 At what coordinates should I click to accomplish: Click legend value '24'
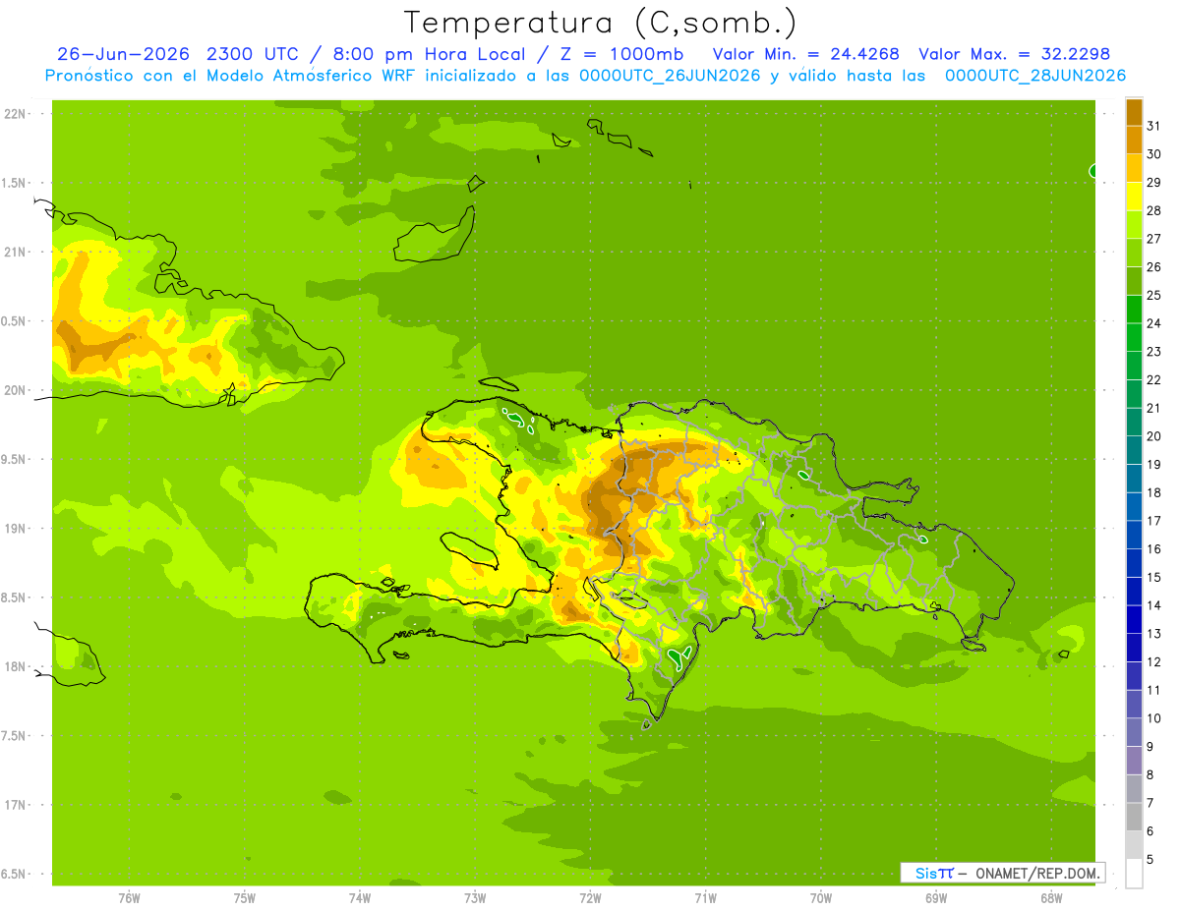click(1154, 323)
